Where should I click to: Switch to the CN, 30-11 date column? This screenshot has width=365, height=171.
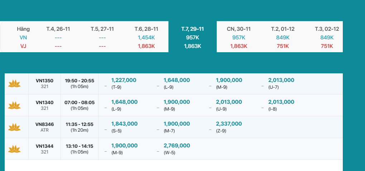239,29
